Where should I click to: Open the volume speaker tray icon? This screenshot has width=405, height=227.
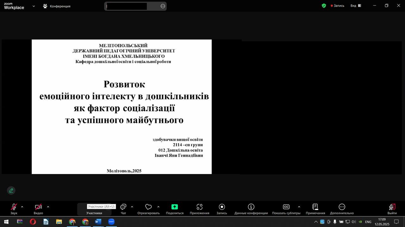click(x=353, y=222)
